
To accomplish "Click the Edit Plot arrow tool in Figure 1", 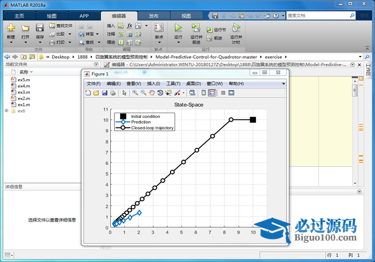I will [x=124, y=93].
